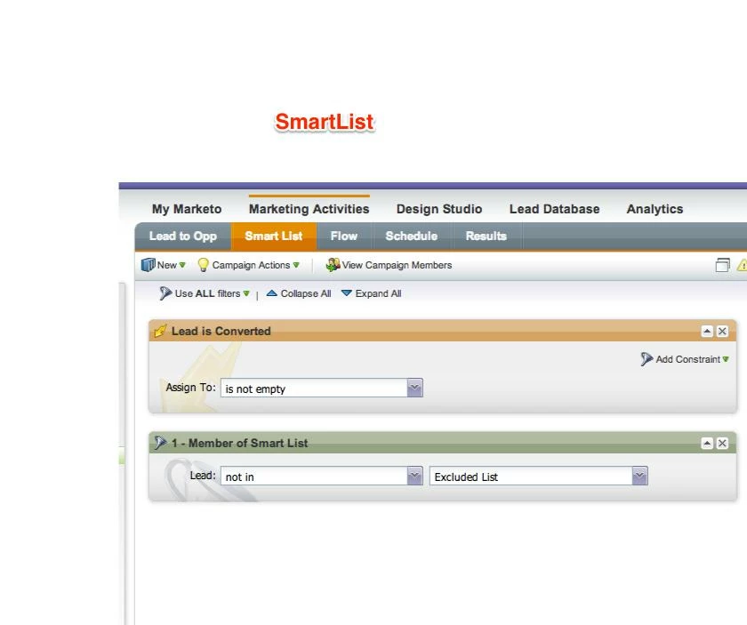
Task: Switch to Marketing Activities tab
Action: tap(309, 209)
